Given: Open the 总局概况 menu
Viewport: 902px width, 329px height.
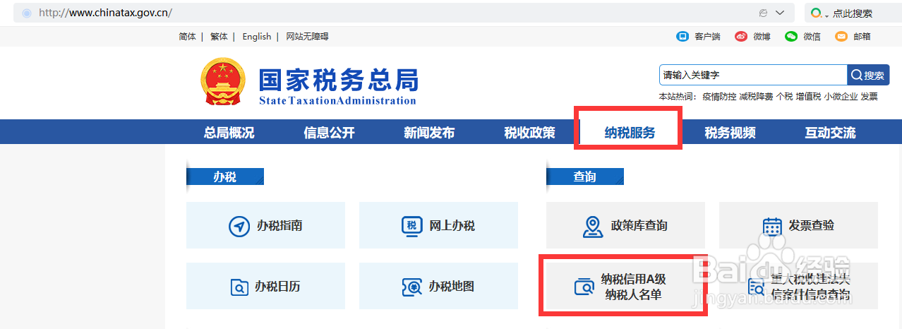Looking at the screenshot, I should 229,133.
